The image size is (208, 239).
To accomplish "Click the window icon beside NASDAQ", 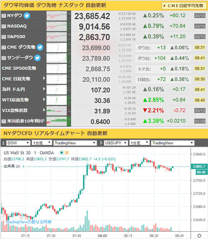I will [x=3, y=26].
